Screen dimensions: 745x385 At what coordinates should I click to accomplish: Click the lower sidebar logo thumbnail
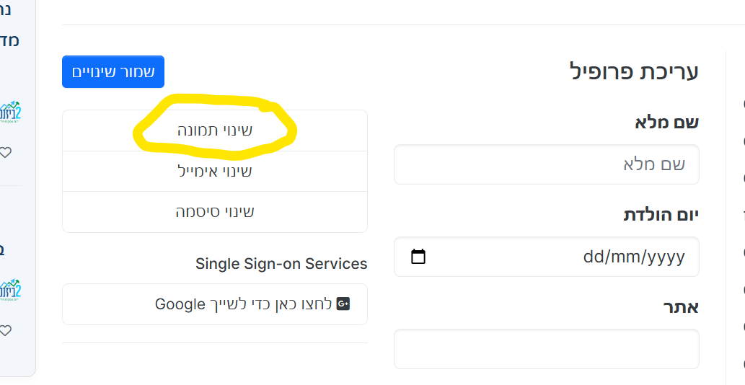point(10,291)
